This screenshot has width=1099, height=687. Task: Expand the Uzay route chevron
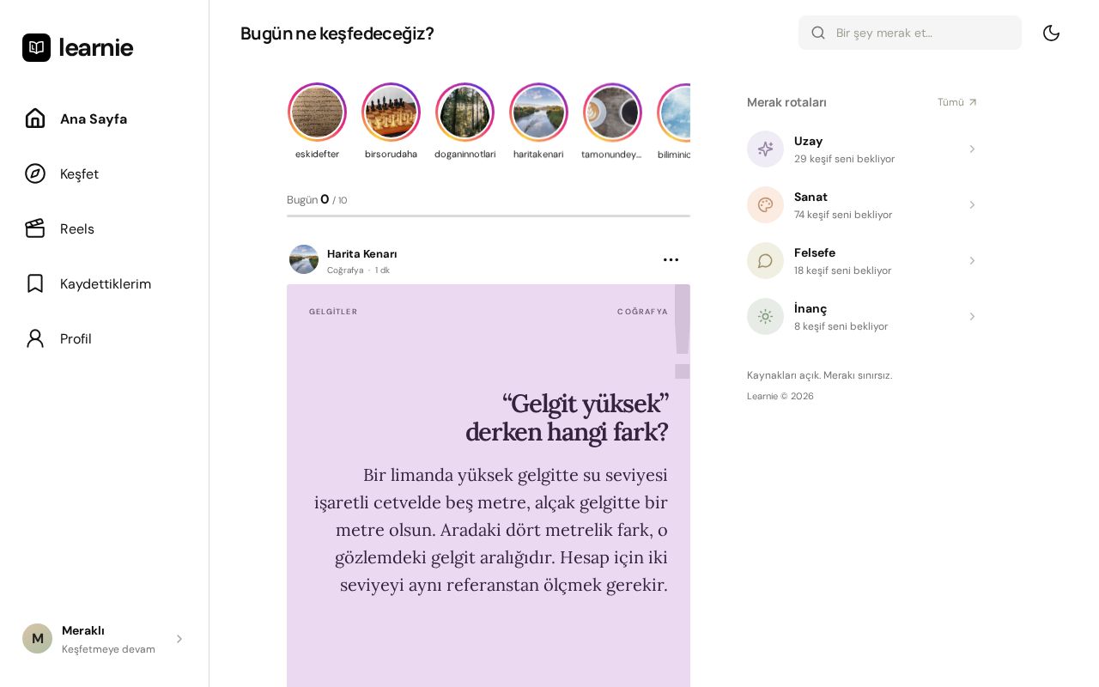point(972,149)
